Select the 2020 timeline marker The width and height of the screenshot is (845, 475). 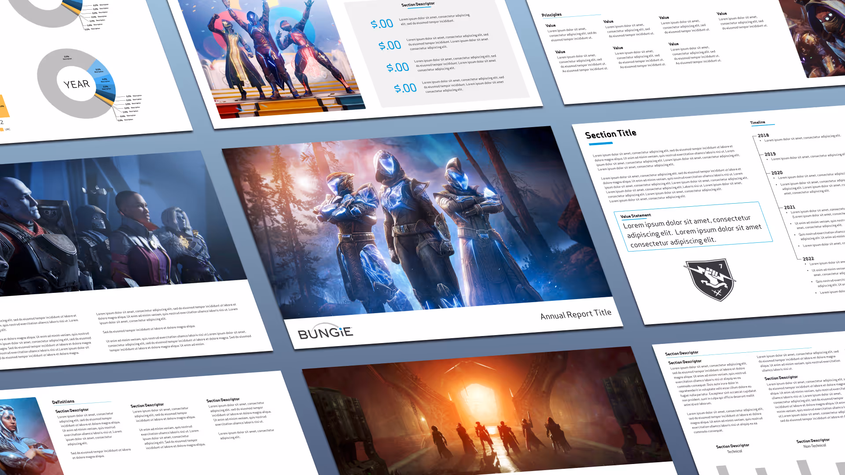coord(777,173)
